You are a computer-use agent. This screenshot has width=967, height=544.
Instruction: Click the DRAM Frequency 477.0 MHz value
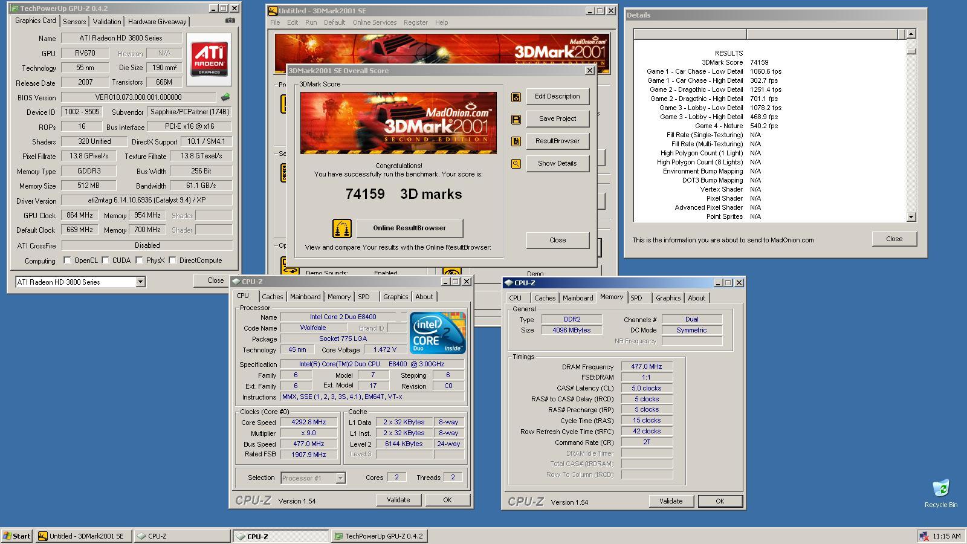[x=647, y=367]
